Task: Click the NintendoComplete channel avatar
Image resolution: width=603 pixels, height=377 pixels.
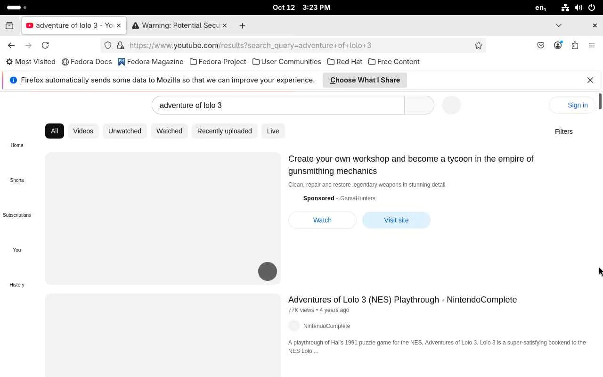Action: click(x=294, y=326)
